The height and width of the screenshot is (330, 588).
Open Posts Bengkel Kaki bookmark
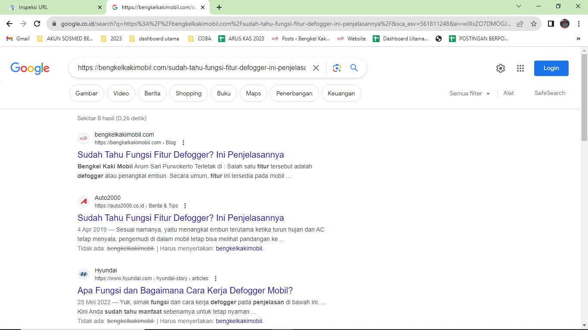coord(301,39)
